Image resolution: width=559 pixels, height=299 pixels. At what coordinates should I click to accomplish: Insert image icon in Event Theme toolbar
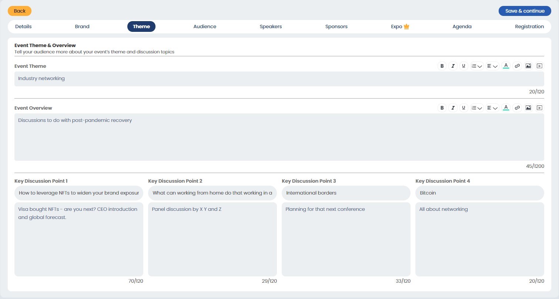coord(528,66)
